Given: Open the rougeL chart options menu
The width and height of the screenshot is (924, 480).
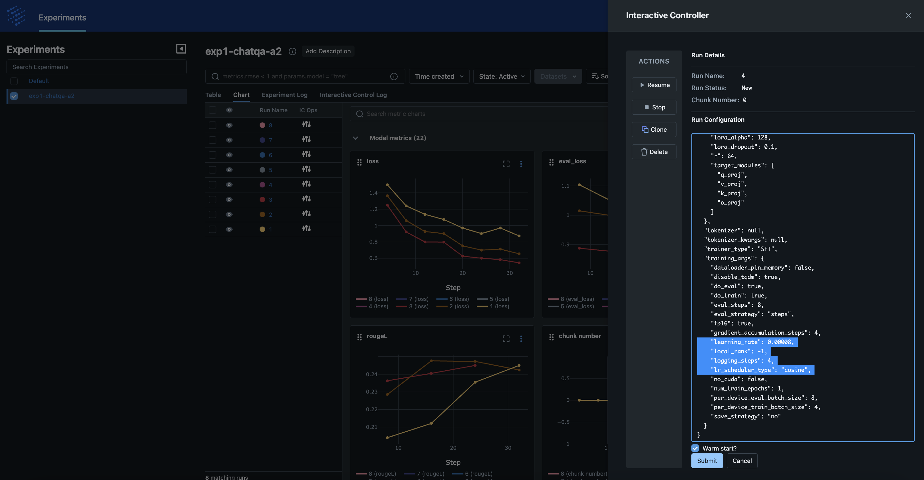Looking at the screenshot, I should pyautogui.click(x=521, y=338).
